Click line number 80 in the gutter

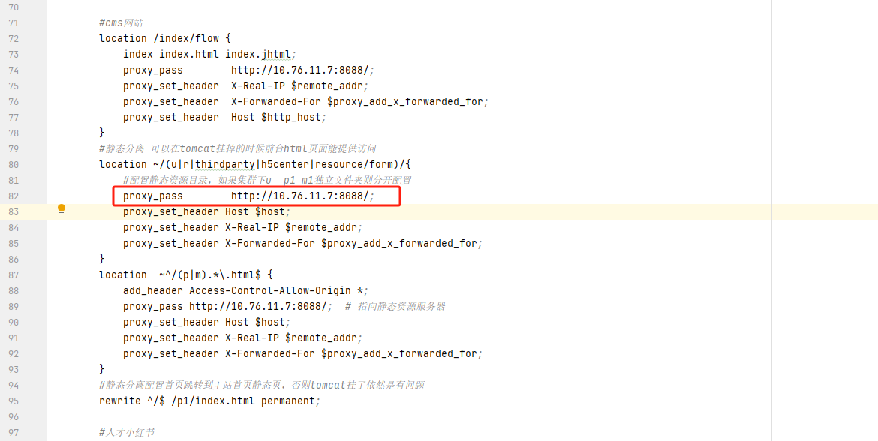(x=14, y=164)
